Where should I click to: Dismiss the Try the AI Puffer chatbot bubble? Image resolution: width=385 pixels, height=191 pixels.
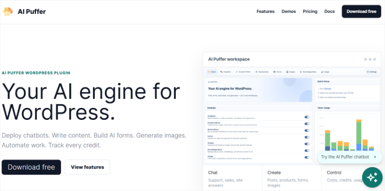375,157
